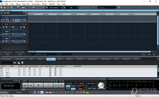
Task: Start recording with the transport record button
Action: (61, 85)
